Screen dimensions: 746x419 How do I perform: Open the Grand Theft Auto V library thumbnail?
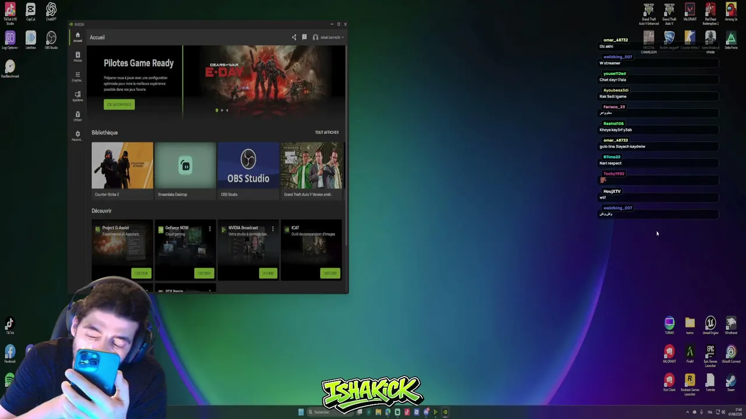tap(311, 165)
